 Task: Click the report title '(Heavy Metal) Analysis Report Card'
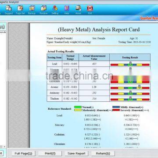click(x=99, y=29)
